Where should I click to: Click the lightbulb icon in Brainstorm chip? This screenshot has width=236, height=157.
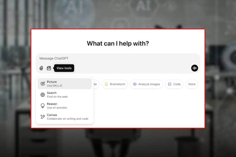click(106, 84)
